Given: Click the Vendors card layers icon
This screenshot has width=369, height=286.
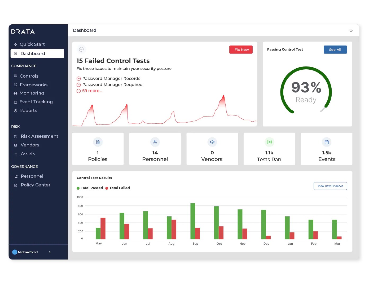Looking at the screenshot, I should pos(212,142).
